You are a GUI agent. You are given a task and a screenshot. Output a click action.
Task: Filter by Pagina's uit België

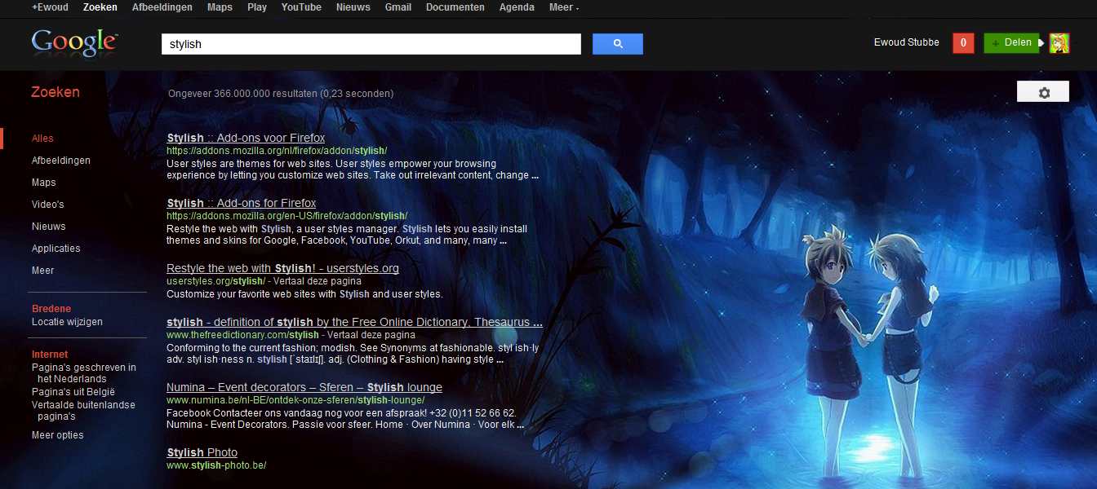73,392
